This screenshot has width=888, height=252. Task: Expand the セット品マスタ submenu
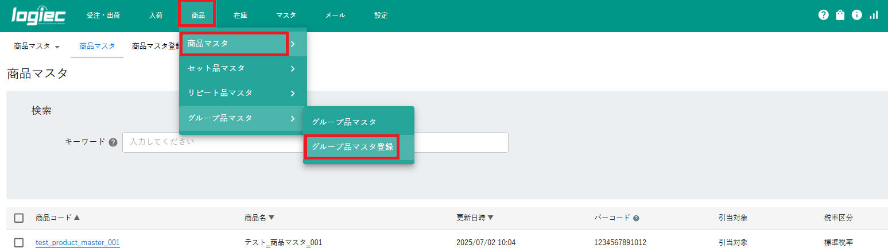[x=242, y=68]
